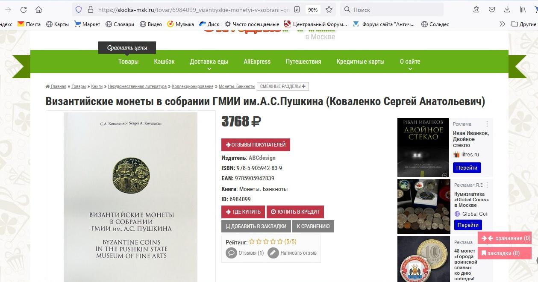Click the 90% zoom level indicator
Screen dimensions: 538x282
[x=313, y=9]
